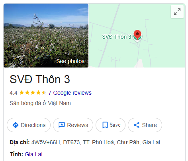The width and height of the screenshot is (188, 161).
Task: Click the blue Directions arrow icon
Action: tap(16, 125)
